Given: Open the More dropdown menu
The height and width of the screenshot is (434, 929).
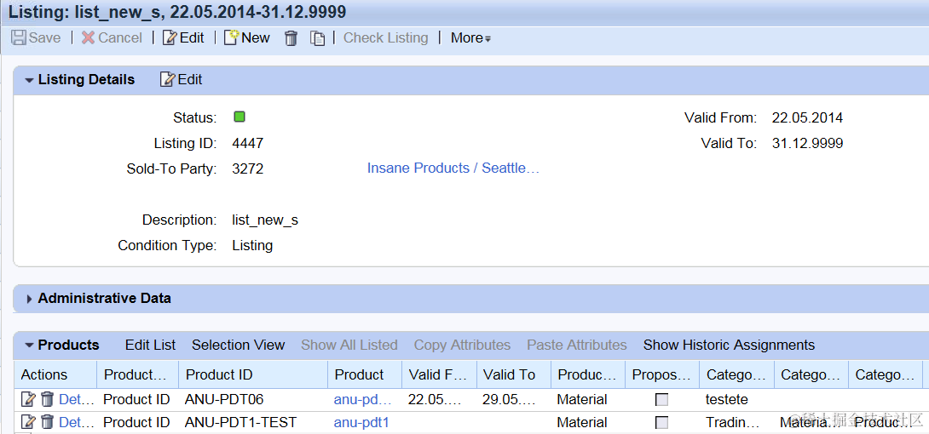Looking at the screenshot, I should tap(470, 37).
